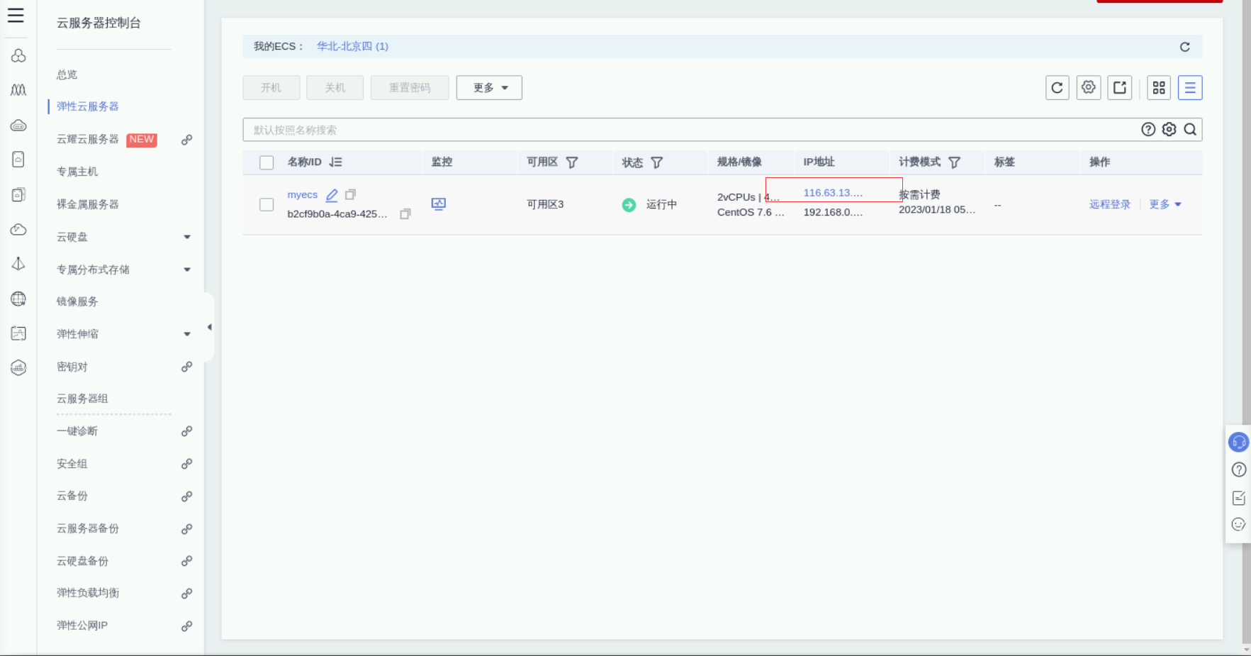Click the link icon beside 密钥对
The width and height of the screenshot is (1251, 656).
pyautogui.click(x=186, y=367)
